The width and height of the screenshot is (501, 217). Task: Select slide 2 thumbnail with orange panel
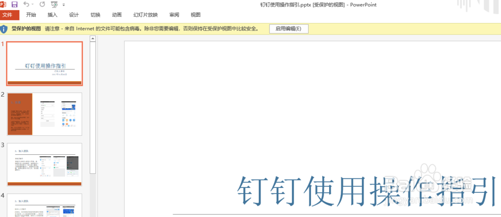coord(45,114)
